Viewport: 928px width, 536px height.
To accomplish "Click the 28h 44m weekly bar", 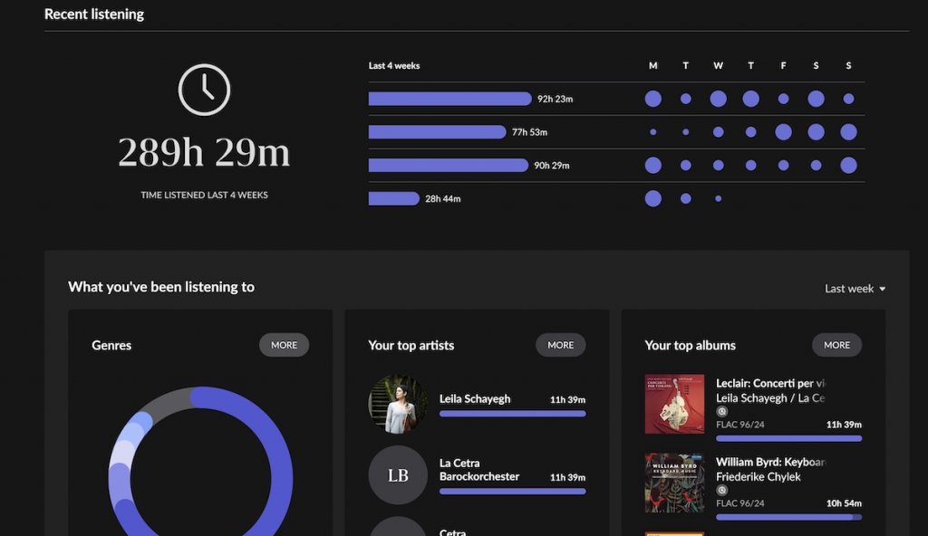I will (x=393, y=199).
